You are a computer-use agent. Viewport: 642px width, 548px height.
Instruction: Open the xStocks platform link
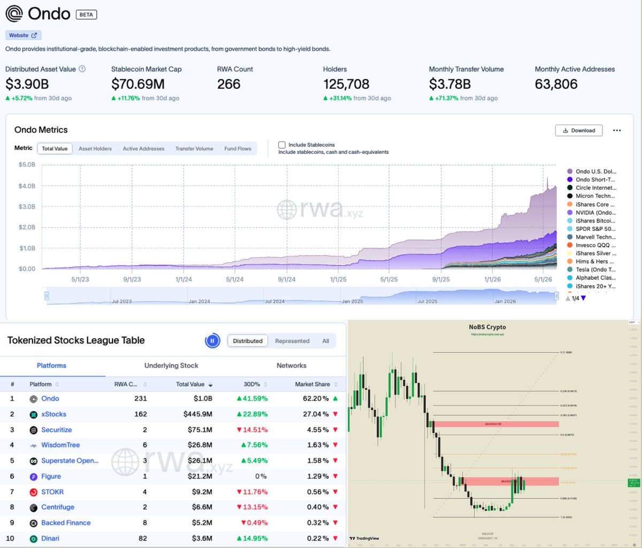click(x=53, y=414)
